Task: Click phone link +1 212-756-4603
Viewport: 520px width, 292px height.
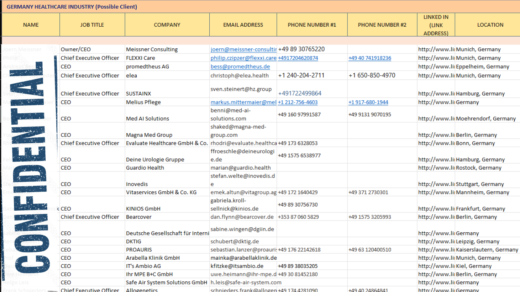Action: [298, 102]
